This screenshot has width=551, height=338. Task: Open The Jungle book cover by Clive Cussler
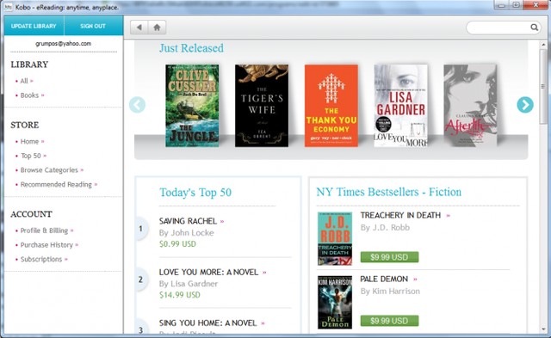[x=192, y=105]
